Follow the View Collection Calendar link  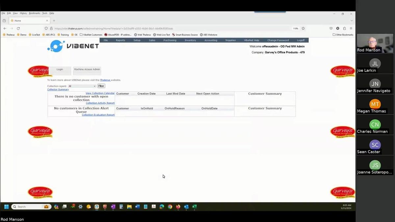coord(100,93)
